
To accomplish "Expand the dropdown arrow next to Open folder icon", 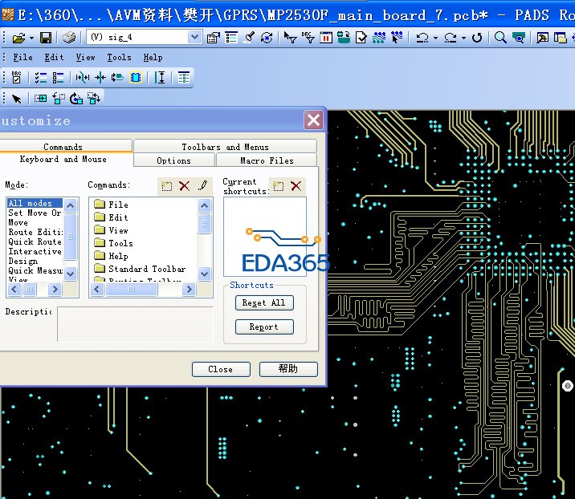I will tap(31, 38).
